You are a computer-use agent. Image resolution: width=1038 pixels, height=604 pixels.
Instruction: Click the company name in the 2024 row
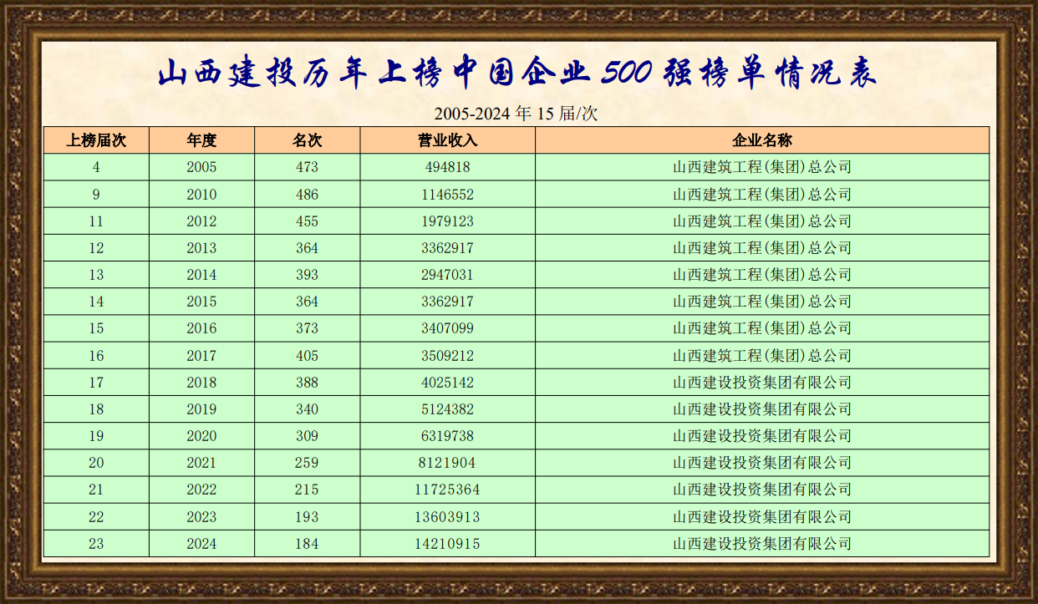pyautogui.click(x=761, y=544)
